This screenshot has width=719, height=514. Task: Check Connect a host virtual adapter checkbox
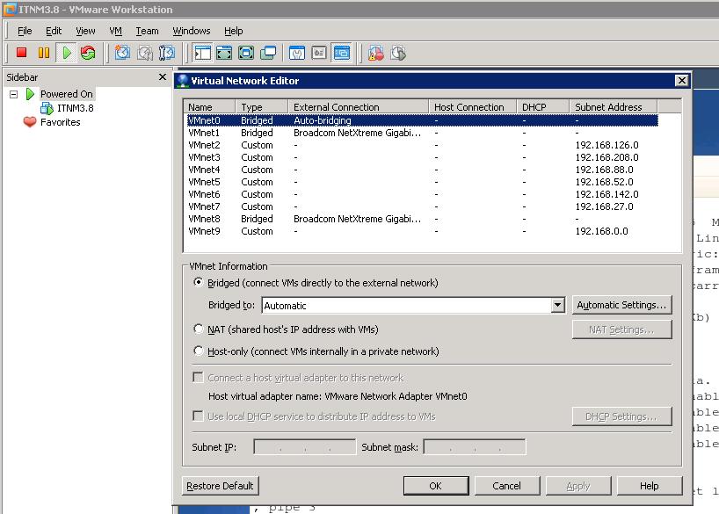tap(198, 377)
